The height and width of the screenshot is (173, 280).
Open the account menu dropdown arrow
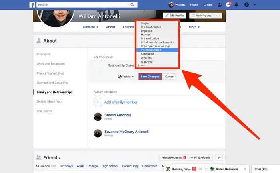(x=255, y=5)
